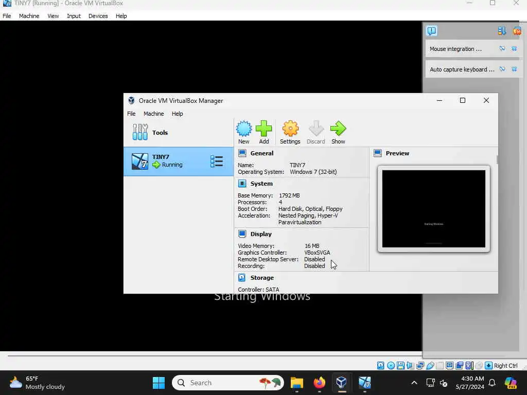Click the Display section header
This screenshot has height=395, width=527.
click(x=261, y=234)
